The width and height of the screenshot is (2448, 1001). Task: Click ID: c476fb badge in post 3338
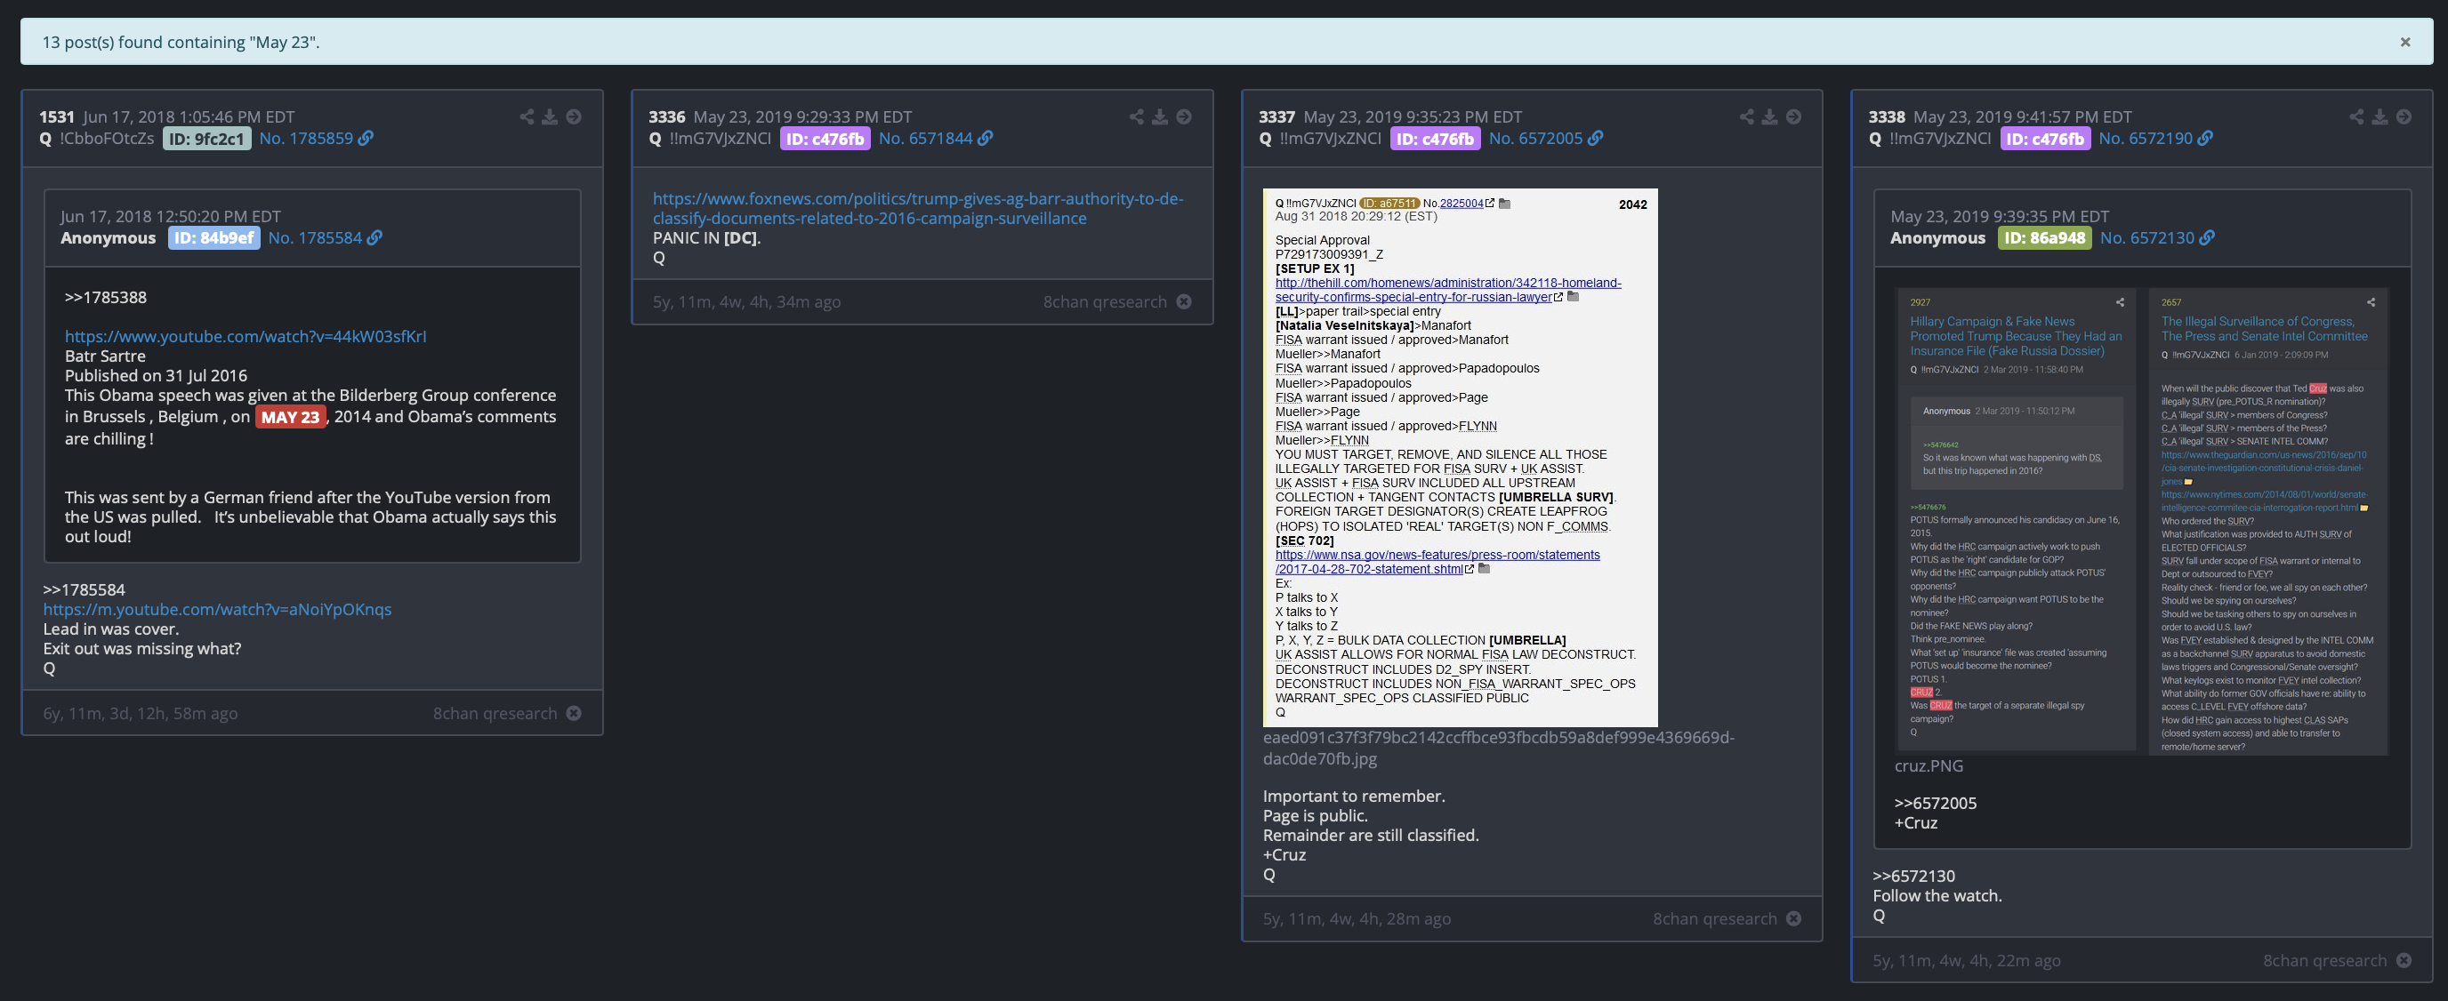[2045, 139]
